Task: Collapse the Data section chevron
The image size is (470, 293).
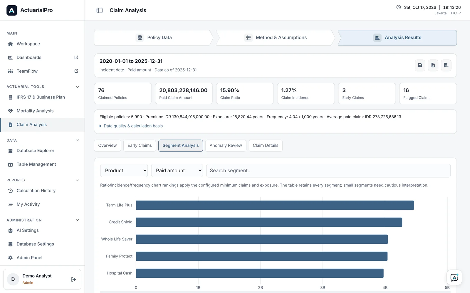Action: click(78, 140)
